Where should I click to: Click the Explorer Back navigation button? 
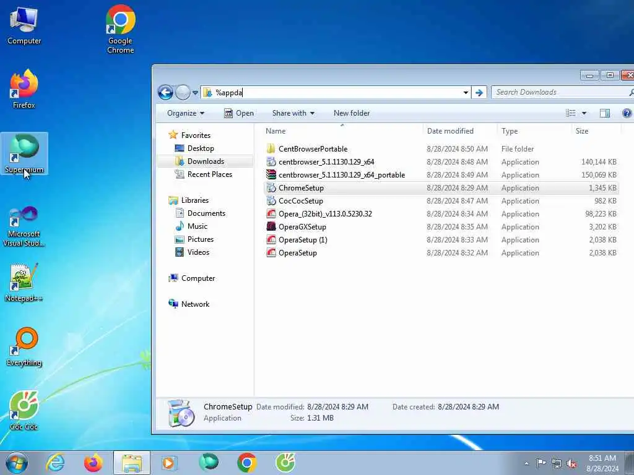tap(165, 93)
